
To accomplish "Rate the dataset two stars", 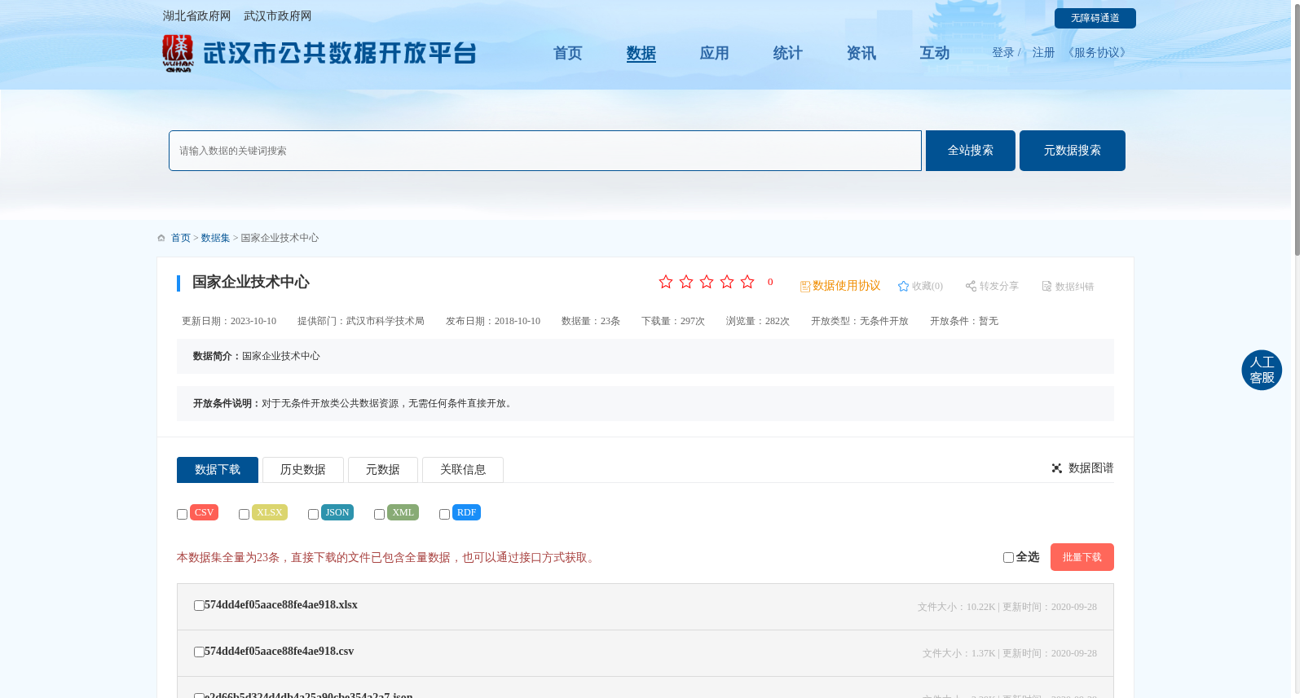I will pyautogui.click(x=686, y=282).
